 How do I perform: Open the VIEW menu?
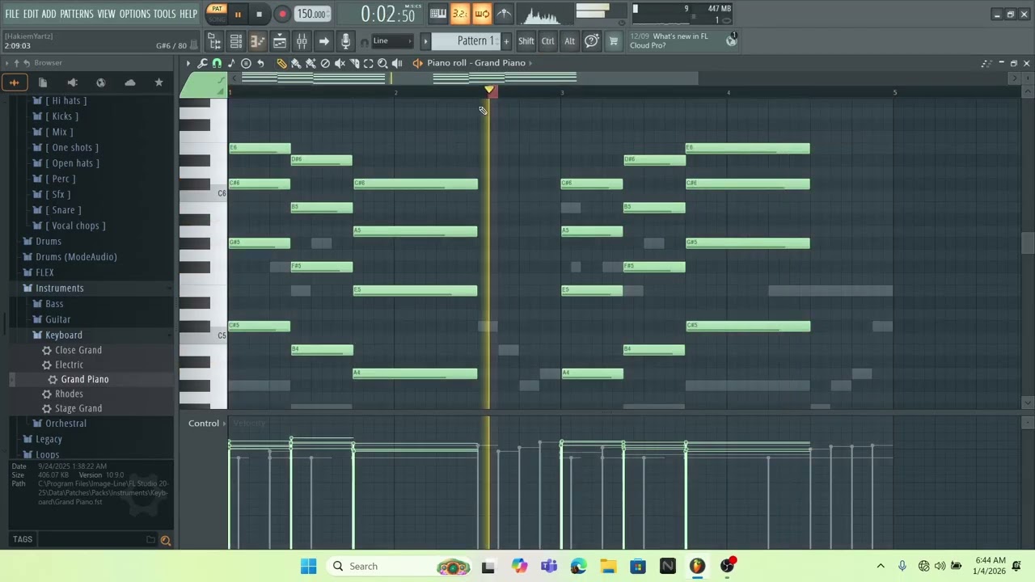(x=107, y=14)
